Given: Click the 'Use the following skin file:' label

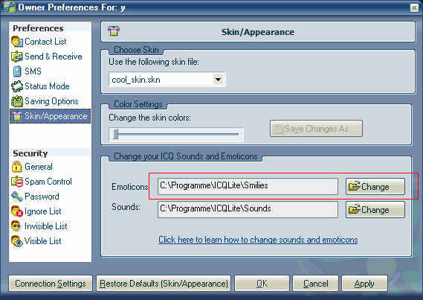Looking at the screenshot, I should coord(154,62).
